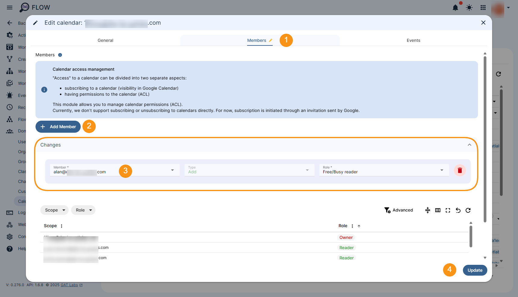Click the row density adjustment icon

click(x=427, y=210)
